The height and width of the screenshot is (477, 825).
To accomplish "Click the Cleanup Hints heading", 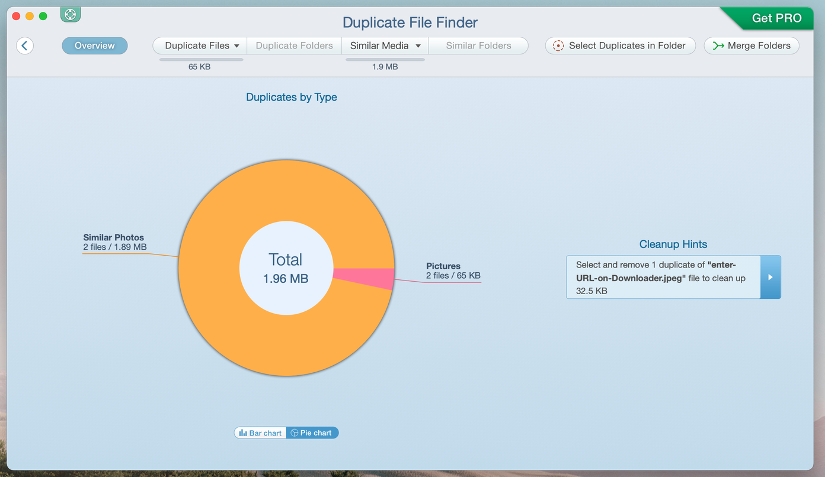I will pos(673,244).
